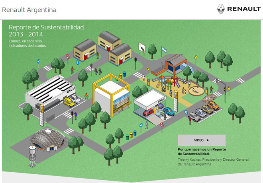
Task: Click the recycling bins near the bottom road
Action: pyautogui.click(x=131, y=135)
